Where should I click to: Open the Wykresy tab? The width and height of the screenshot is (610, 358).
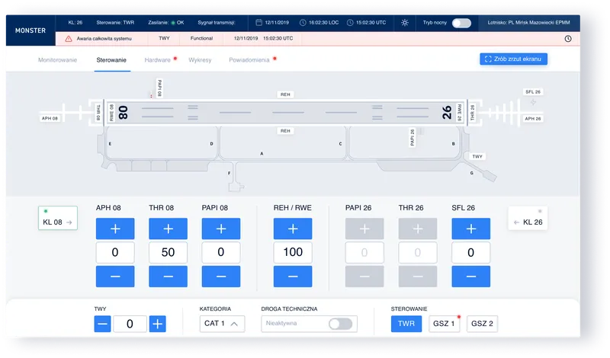coord(200,60)
